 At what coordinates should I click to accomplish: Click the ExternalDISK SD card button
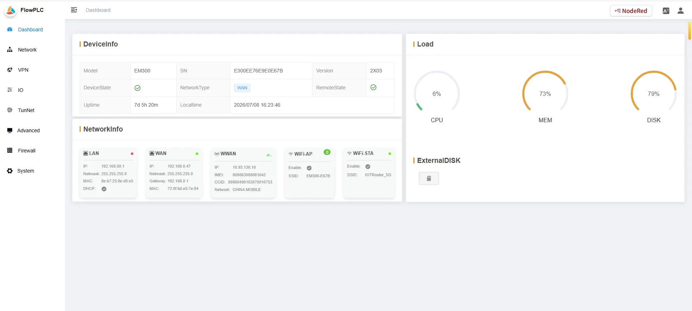[x=429, y=178]
